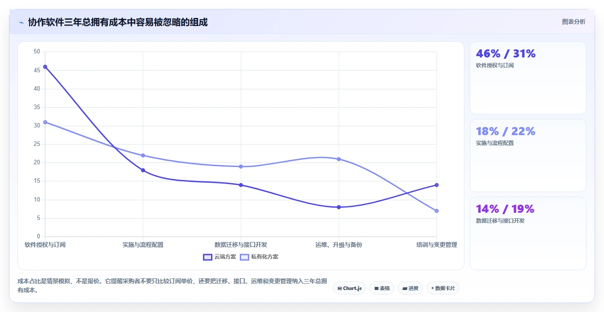Click the x-axis label 数据迁移与接口开发
Viewport: 604px width, 312px height.
(241, 245)
